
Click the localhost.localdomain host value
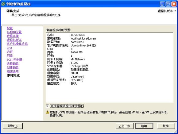pos(83,39)
